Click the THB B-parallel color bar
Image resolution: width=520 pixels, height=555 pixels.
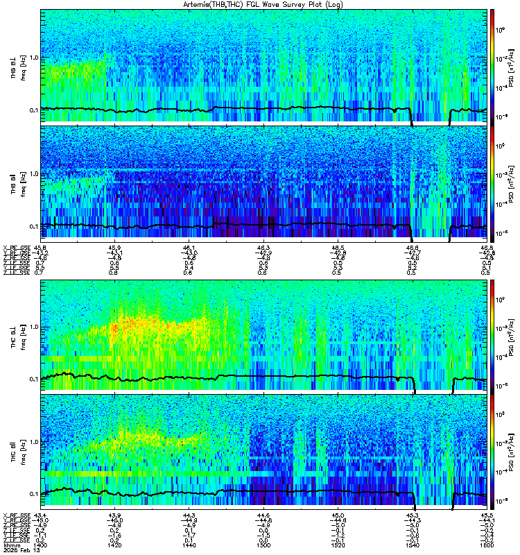(492, 184)
